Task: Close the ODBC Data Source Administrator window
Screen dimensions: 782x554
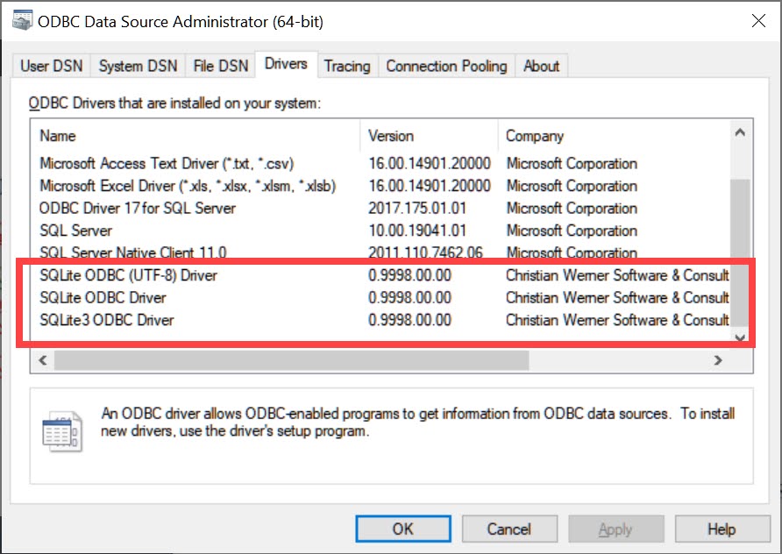Action: point(758,21)
